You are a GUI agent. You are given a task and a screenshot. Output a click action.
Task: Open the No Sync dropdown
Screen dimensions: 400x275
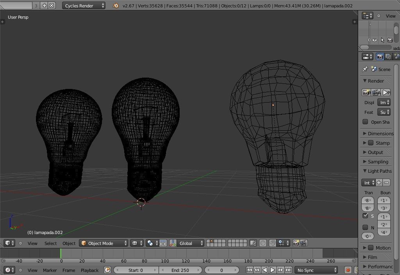tap(316, 270)
